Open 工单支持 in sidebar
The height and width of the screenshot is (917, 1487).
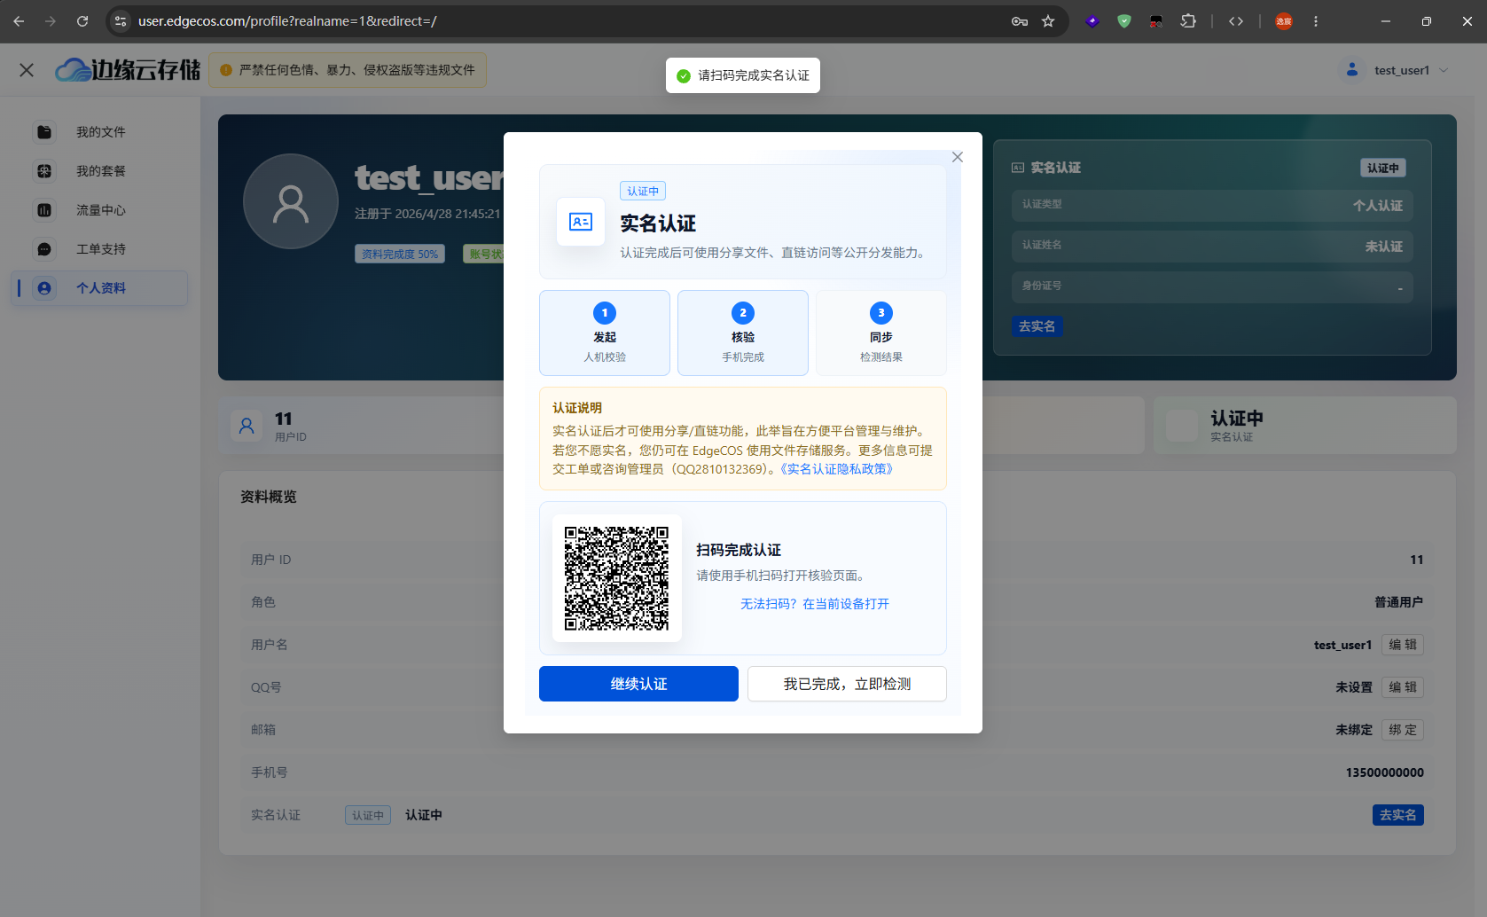[99, 249]
